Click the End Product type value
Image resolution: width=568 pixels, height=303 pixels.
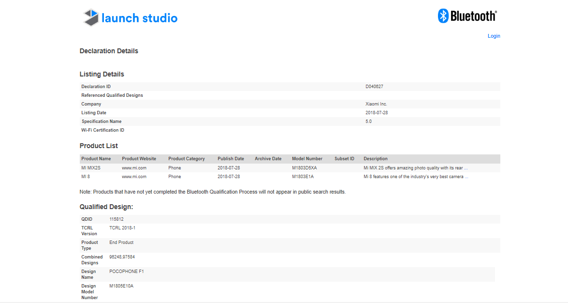pyautogui.click(x=121, y=243)
